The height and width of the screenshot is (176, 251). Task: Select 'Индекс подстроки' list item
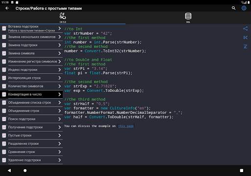(x=31, y=70)
